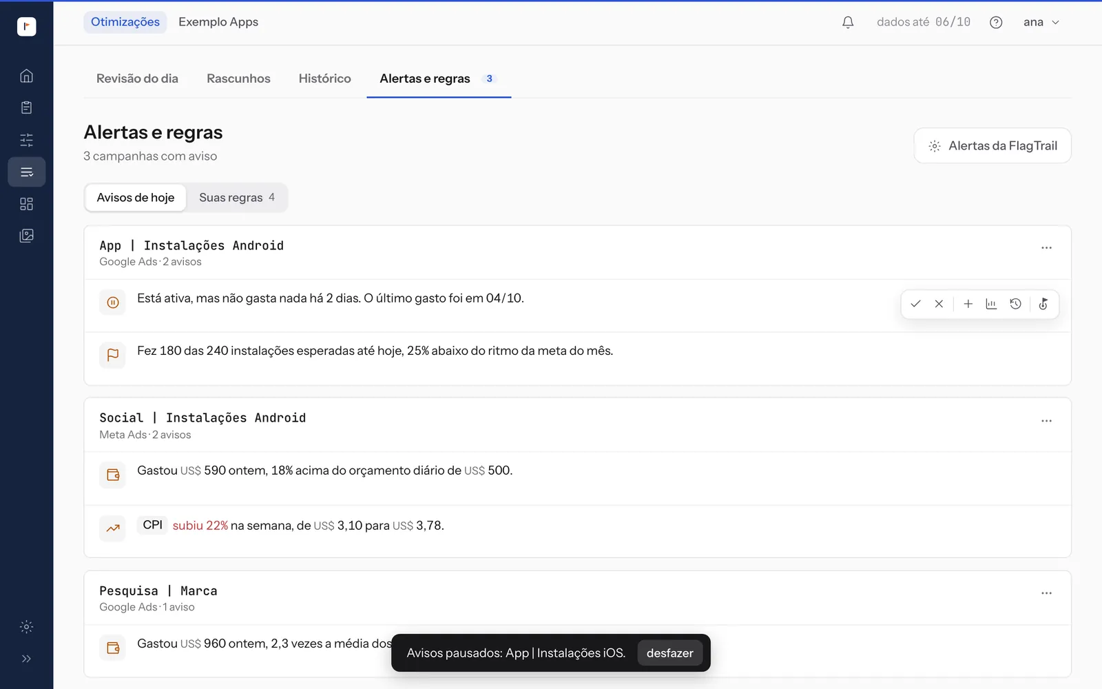Select the checklist icon in the sidebar

pos(26,172)
